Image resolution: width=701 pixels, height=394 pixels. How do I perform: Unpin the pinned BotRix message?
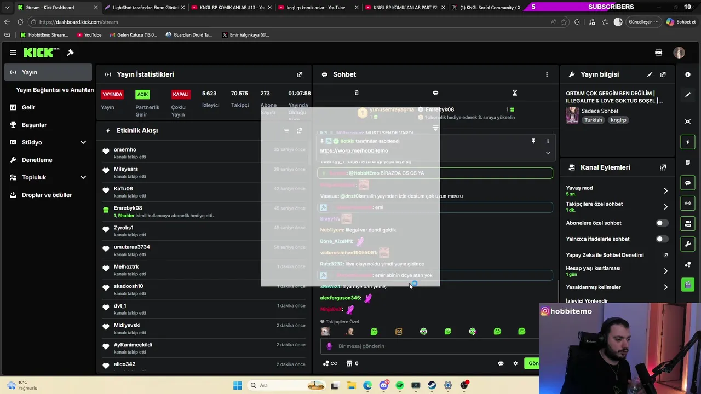pos(533,141)
